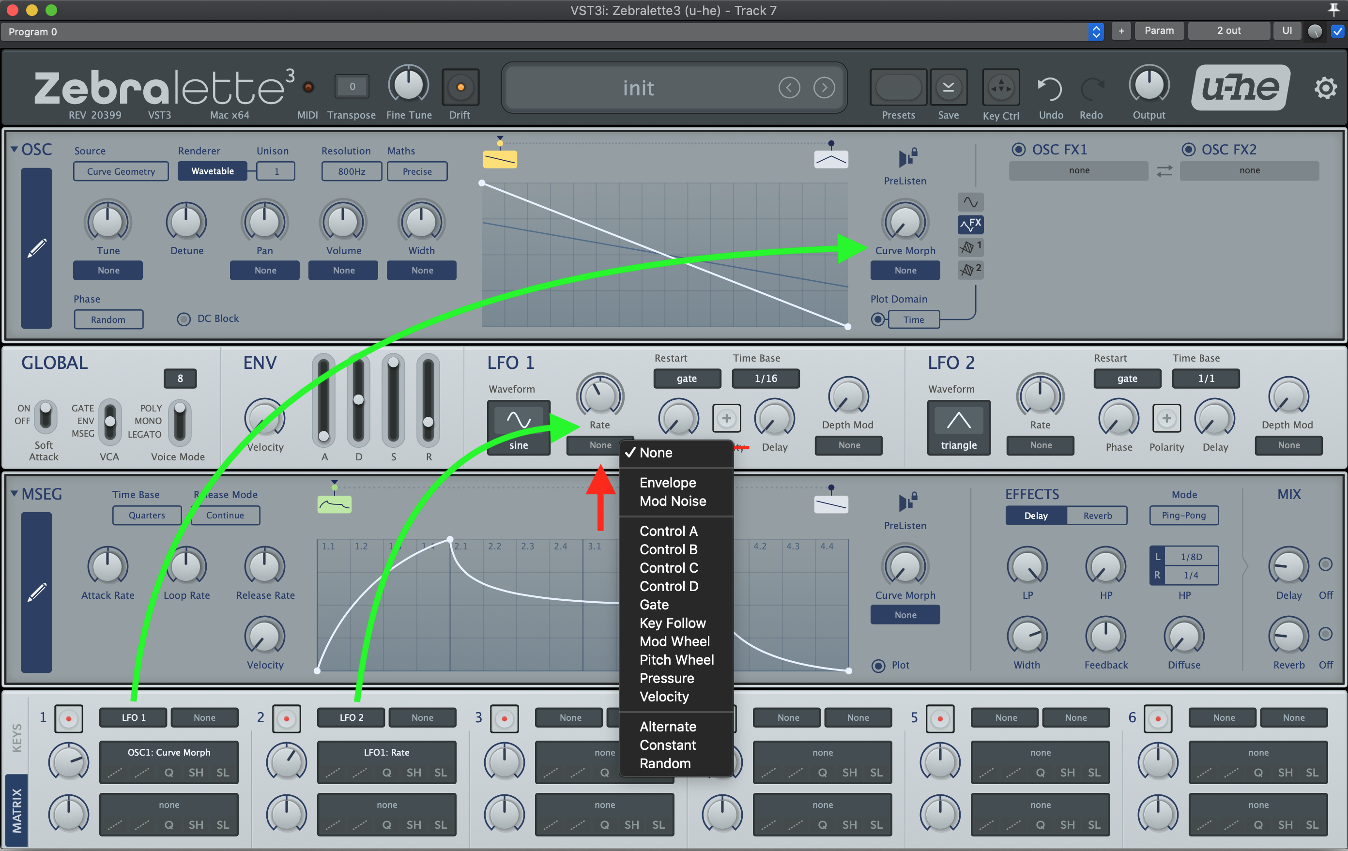This screenshot has width=1348, height=851.
Task: Choose Mod Wheel from the menu
Action: (x=674, y=641)
